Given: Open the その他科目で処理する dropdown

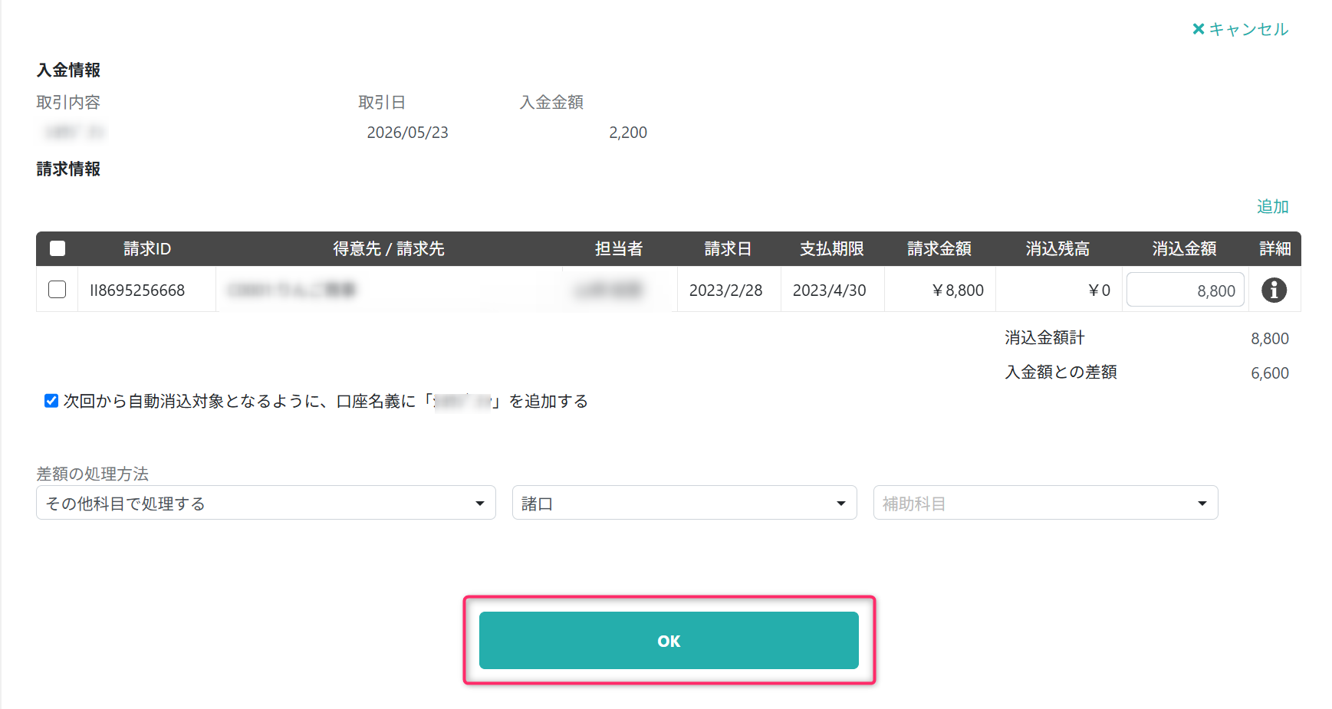Looking at the screenshot, I should [266, 503].
